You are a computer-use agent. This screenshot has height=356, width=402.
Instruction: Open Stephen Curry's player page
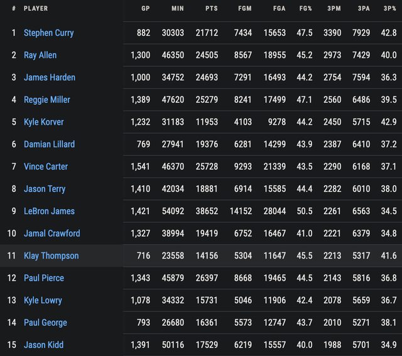[x=48, y=33]
